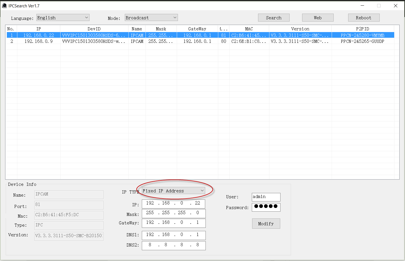Reboot the selected camera
The image size is (405, 261).
coord(364,18)
